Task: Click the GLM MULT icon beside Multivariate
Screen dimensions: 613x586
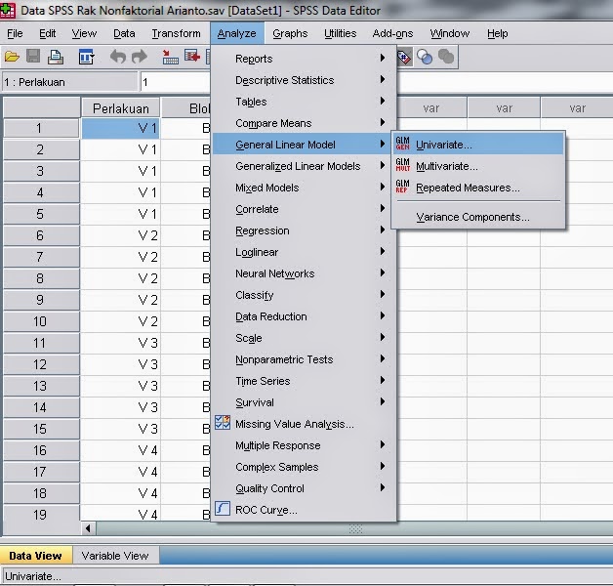Action: 402,165
